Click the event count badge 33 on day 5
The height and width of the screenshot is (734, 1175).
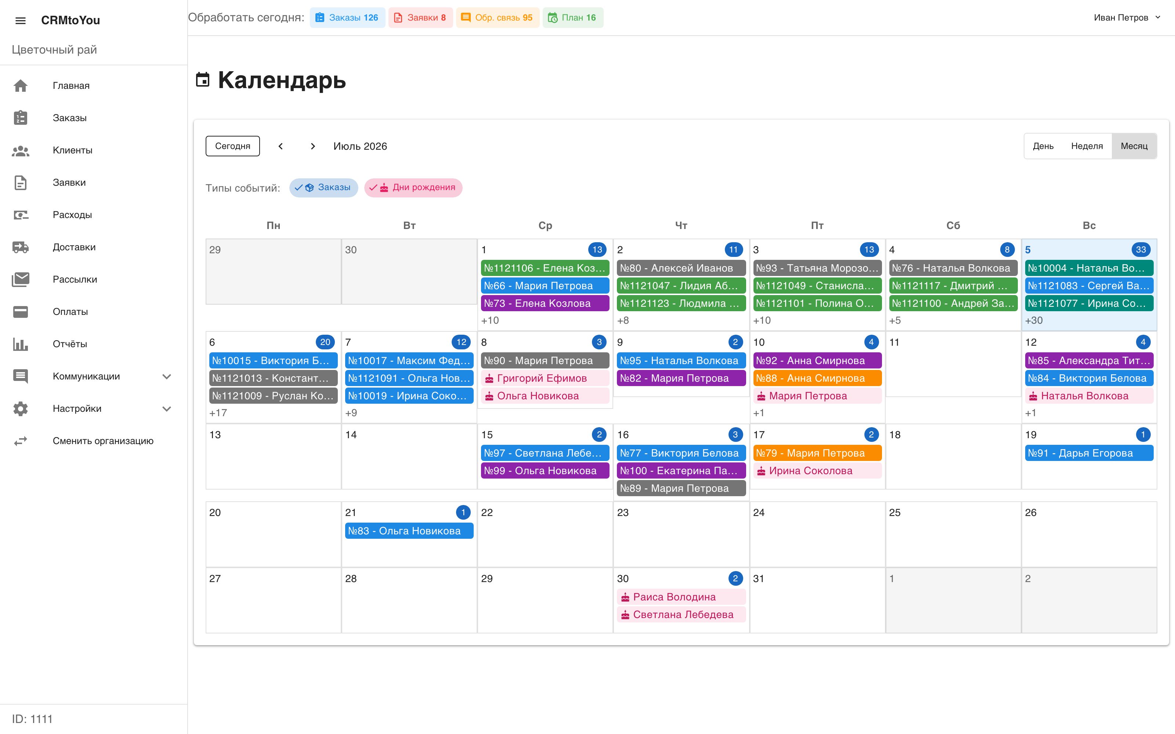pyautogui.click(x=1140, y=250)
